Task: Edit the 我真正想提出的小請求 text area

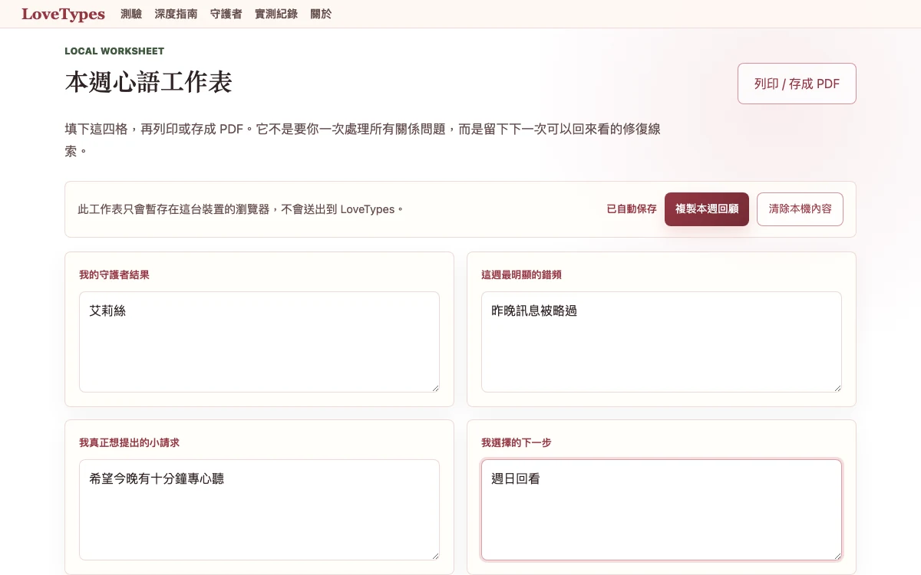Action: click(259, 510)
